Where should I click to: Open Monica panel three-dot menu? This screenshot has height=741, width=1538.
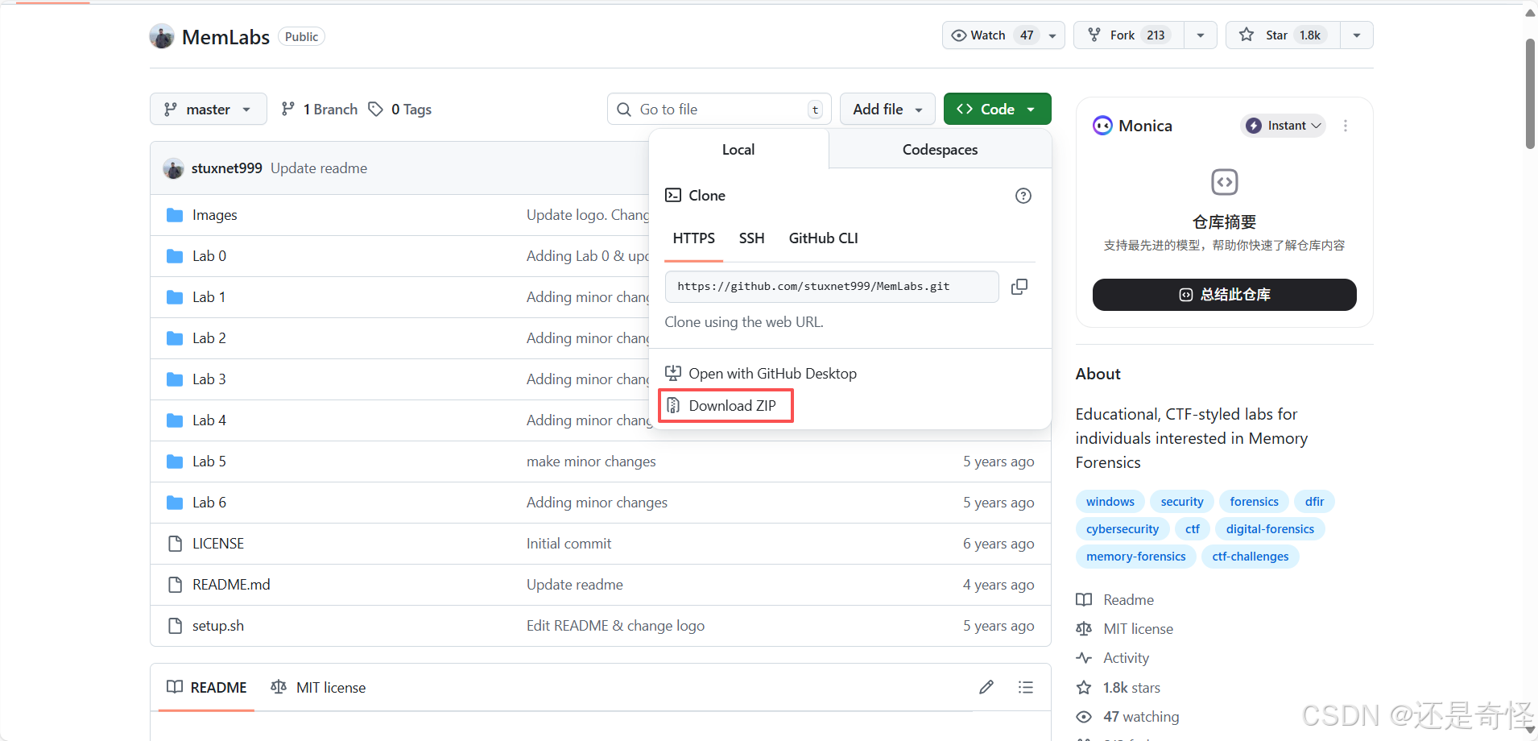point(1346,126)
